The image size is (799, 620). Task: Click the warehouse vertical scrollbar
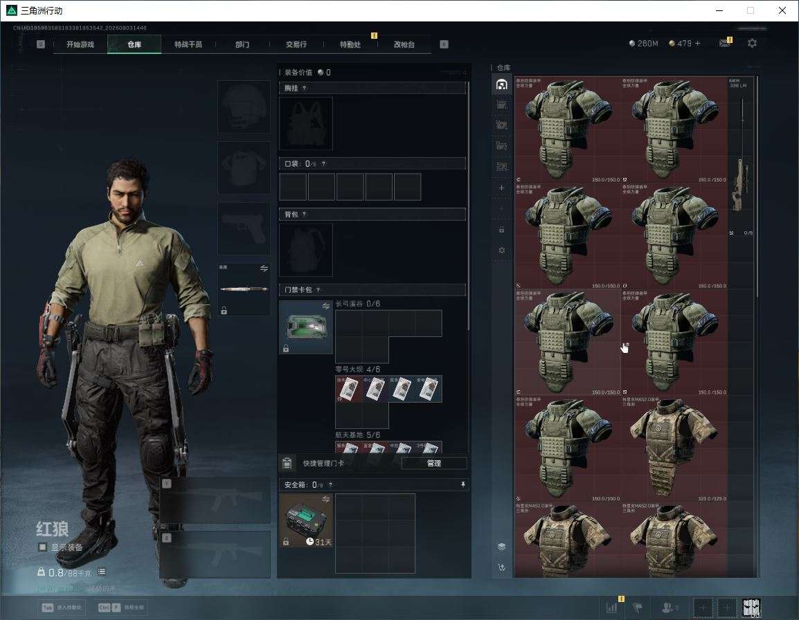coord(757,186)
